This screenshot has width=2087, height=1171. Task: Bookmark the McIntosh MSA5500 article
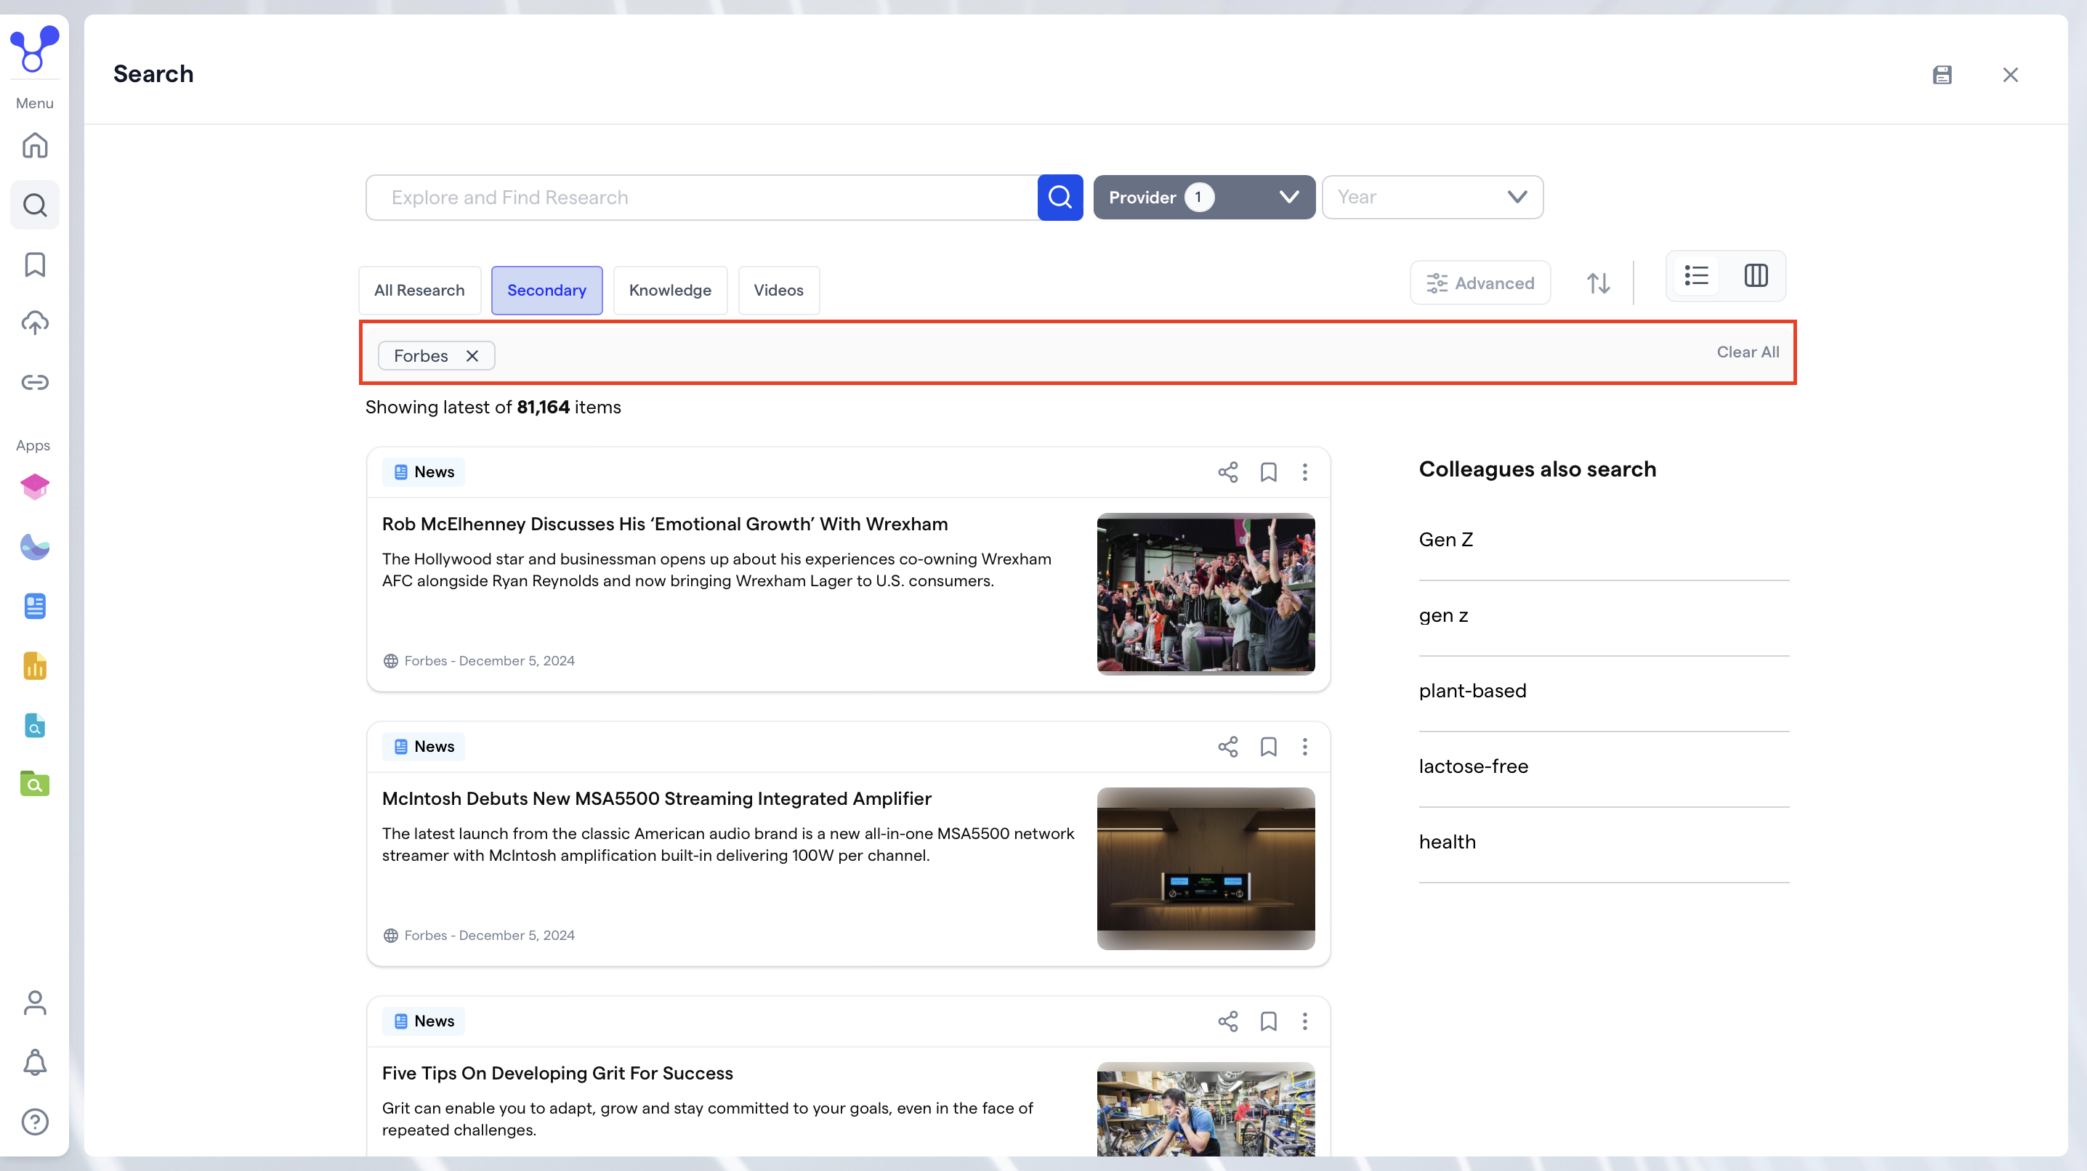(1268, 747)
